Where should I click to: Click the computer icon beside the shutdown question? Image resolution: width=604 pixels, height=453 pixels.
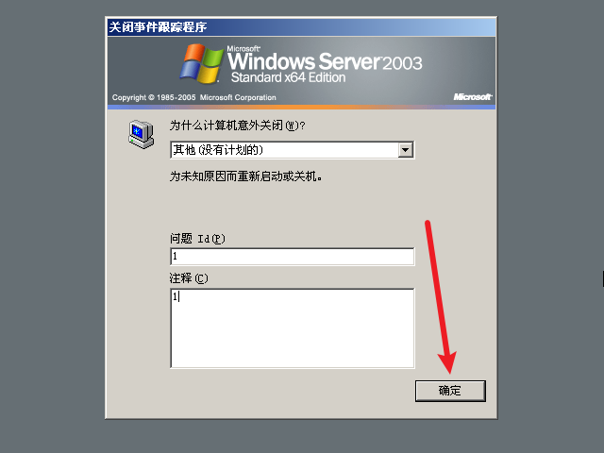[141, 134]
